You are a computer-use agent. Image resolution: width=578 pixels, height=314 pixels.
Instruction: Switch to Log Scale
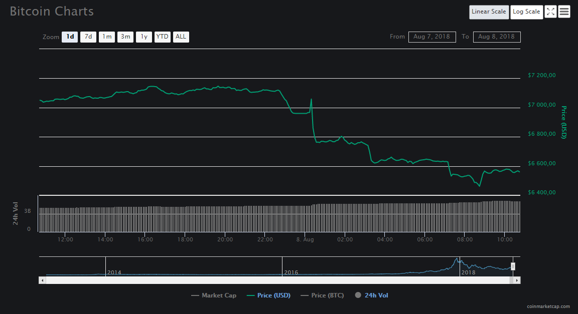(526, 12)
